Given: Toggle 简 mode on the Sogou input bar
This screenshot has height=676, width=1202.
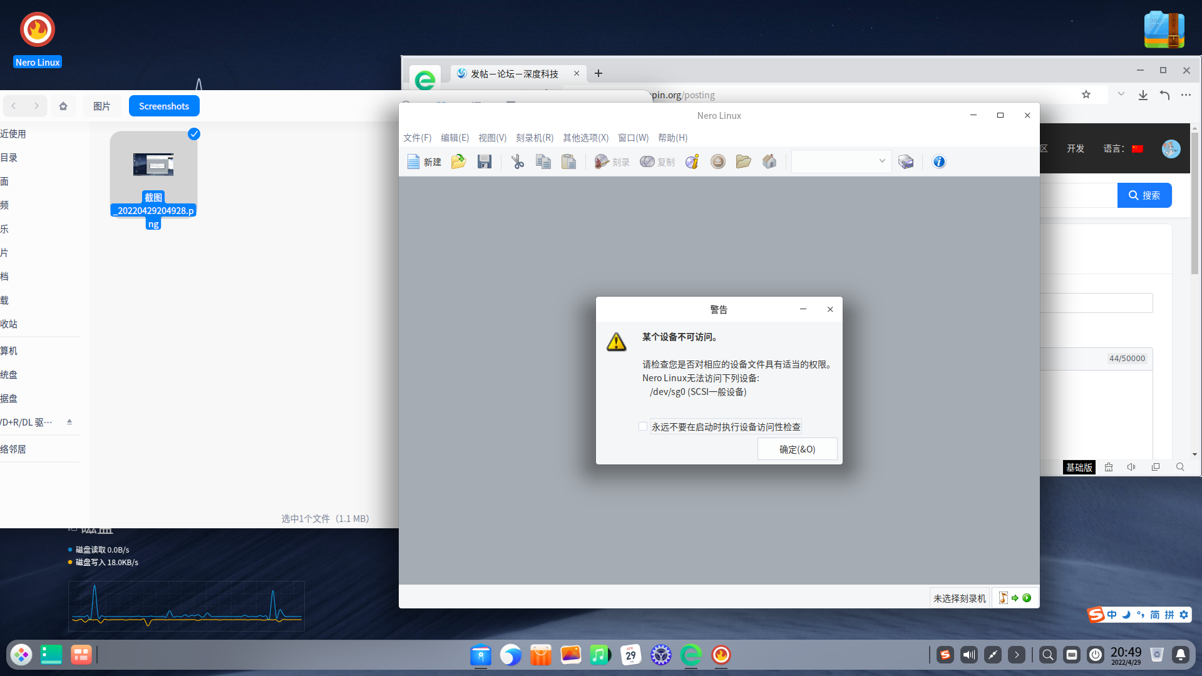Looking at the screenshot, I should click(x=1155, y=615).
